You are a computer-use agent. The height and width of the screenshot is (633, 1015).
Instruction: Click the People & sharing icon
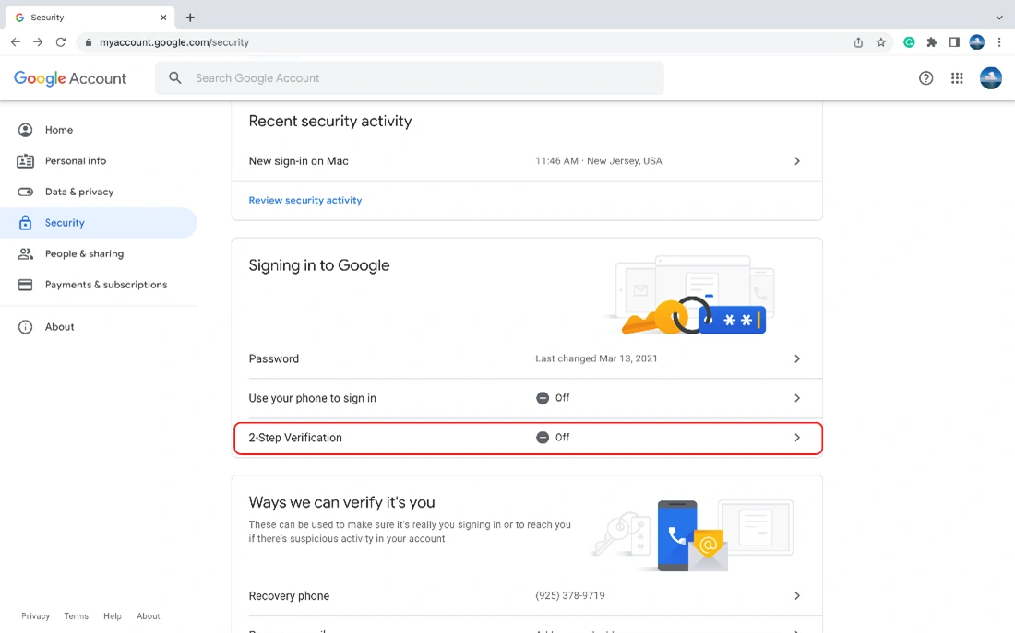coord(25,254)
